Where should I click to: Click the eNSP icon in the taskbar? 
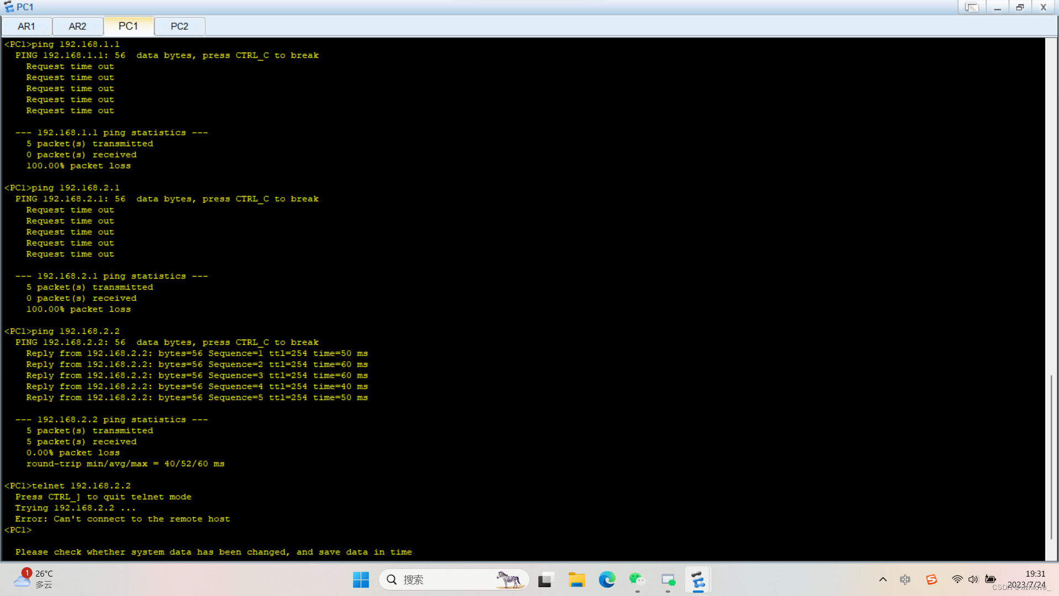tap(698, 580)
